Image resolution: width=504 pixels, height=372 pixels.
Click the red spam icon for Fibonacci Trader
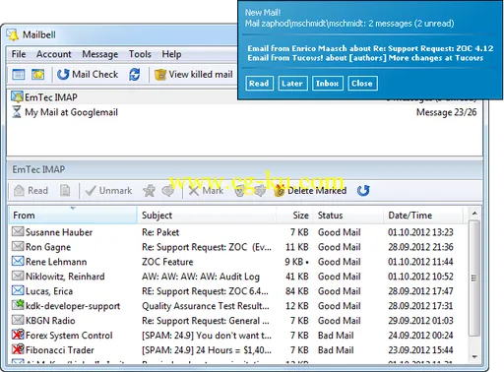click(x=18, y=349)
